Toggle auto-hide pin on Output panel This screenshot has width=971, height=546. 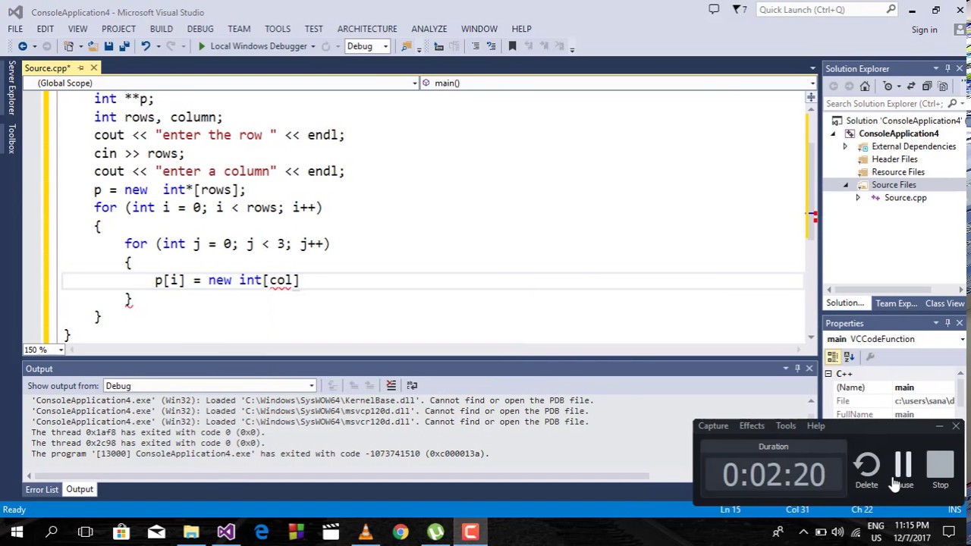(797, 369)
